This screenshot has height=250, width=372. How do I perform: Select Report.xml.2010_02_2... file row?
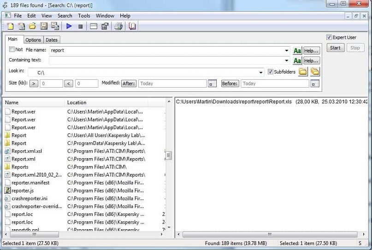pyautogui.click(x=84, y=175)
